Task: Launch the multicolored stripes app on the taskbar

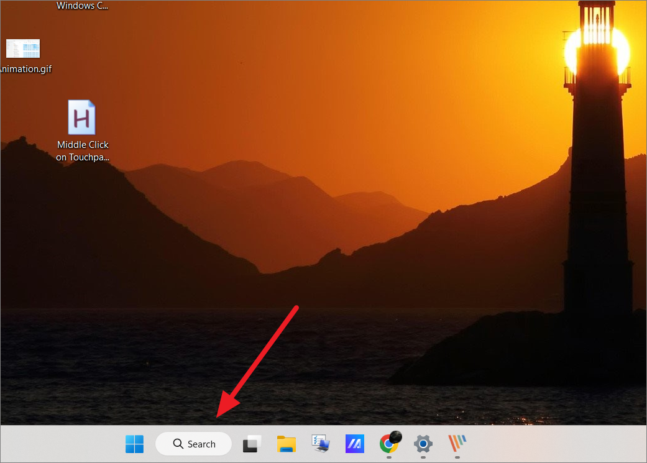Action: click(x=457, y=444)
